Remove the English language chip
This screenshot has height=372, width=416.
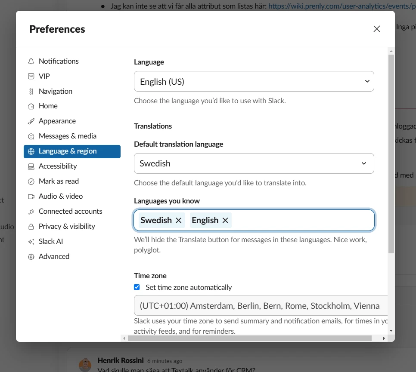225,220
